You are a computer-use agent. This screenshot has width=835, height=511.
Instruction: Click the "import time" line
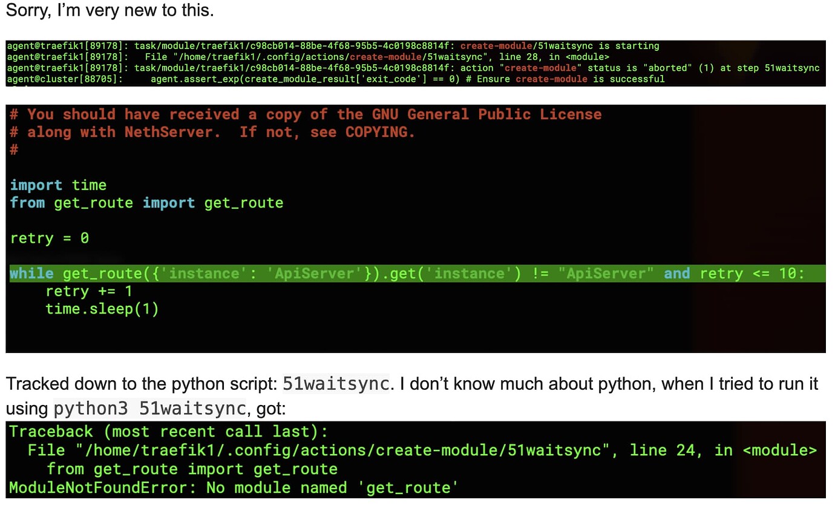tap(58, 185)
